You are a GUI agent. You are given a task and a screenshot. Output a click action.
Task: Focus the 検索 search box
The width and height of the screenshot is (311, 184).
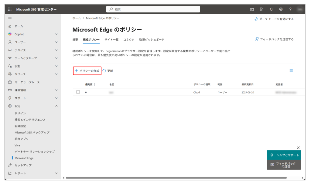[153, 9]
